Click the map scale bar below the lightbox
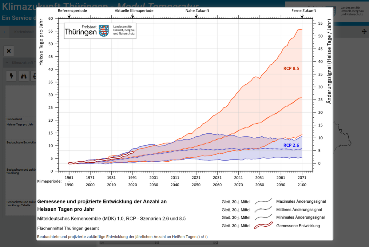 tap(158, 243)
